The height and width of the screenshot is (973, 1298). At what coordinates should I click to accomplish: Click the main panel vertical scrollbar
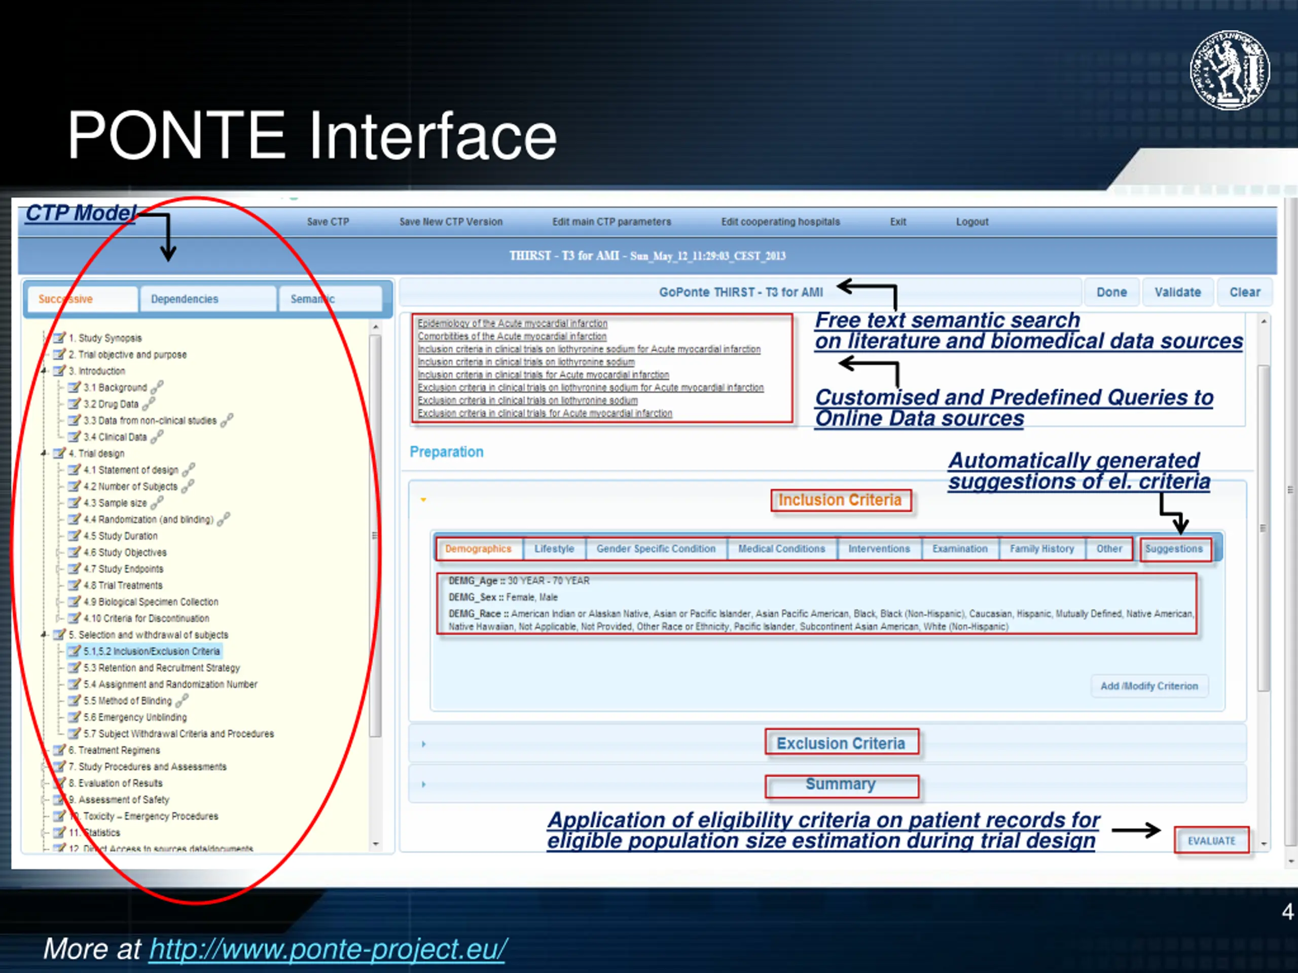[x=1264, y=528]
